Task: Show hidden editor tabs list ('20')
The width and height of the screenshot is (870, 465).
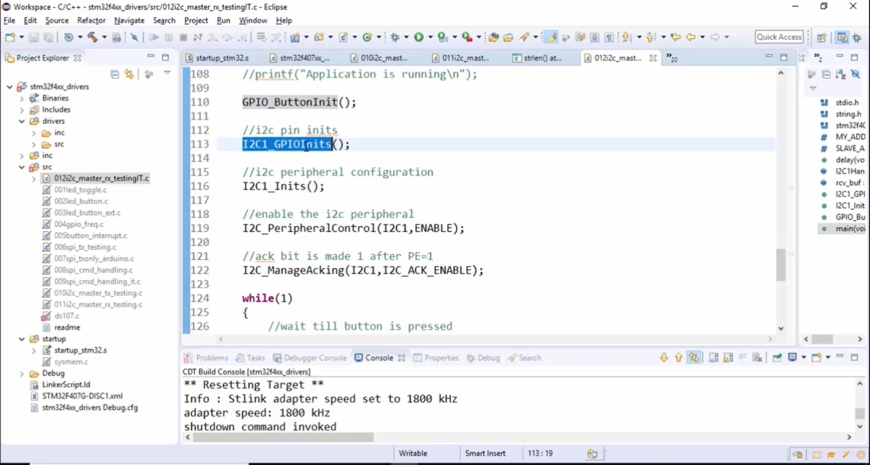Action: pyautogui.click(x=671, y=58)
